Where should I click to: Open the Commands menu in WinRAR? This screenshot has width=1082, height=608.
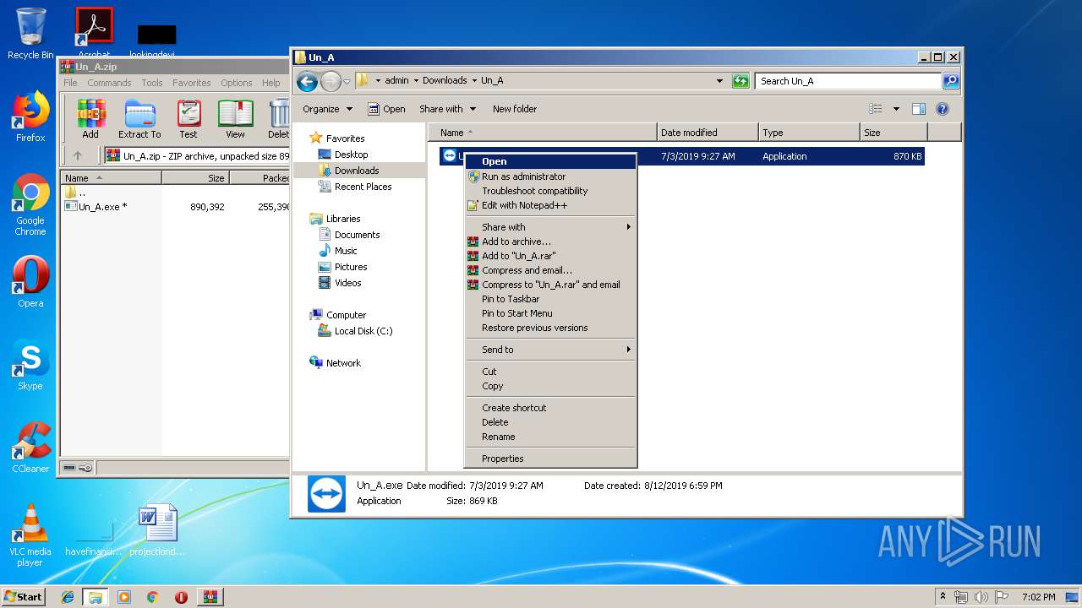pyautogui.click(x=109, y=83)
